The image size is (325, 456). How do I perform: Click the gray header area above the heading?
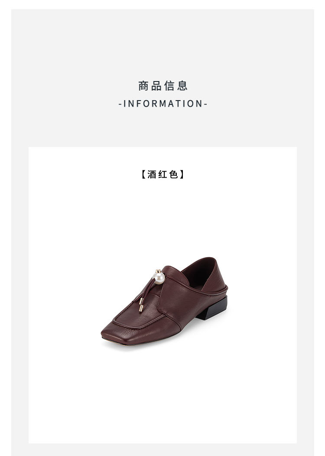pos(162,44)
